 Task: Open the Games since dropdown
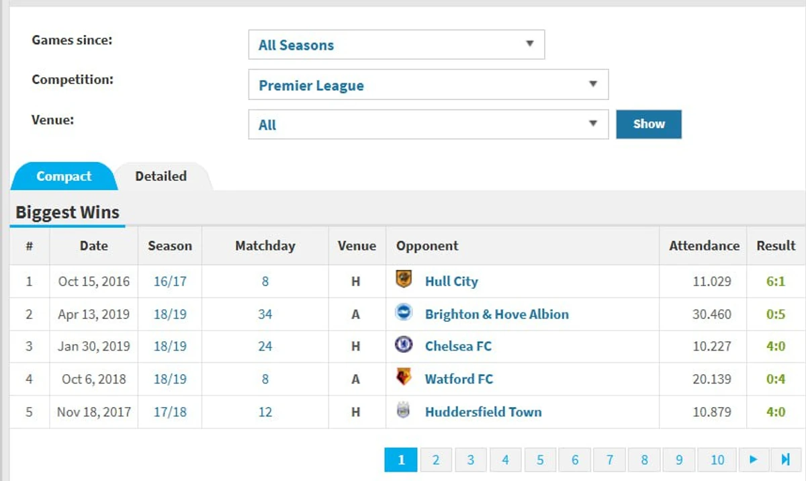[396, 45]
